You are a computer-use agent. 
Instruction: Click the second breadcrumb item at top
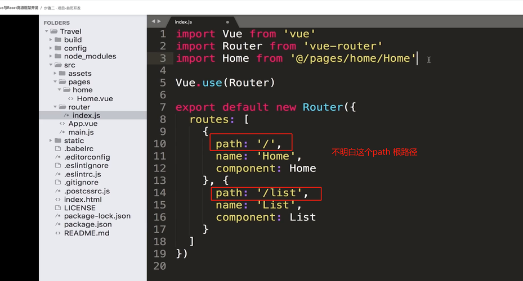point(62,8)
